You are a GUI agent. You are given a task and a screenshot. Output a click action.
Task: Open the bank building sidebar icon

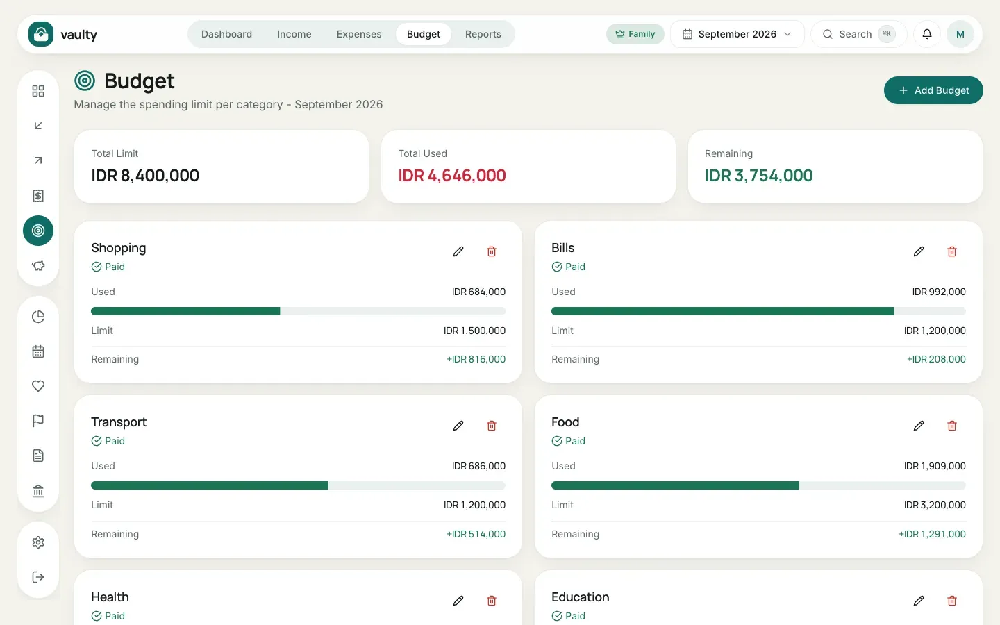38,491
